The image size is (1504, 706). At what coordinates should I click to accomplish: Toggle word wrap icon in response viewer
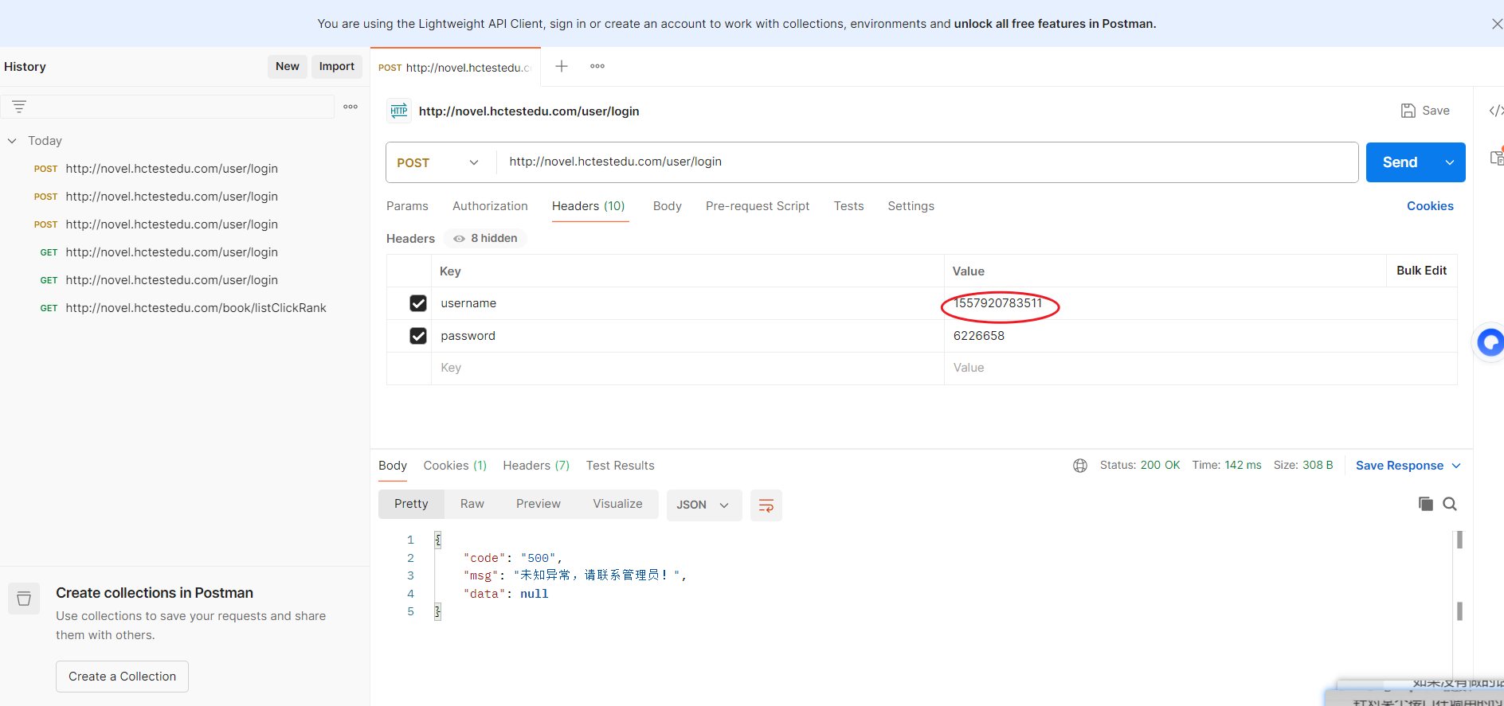(x=766, y=505)
